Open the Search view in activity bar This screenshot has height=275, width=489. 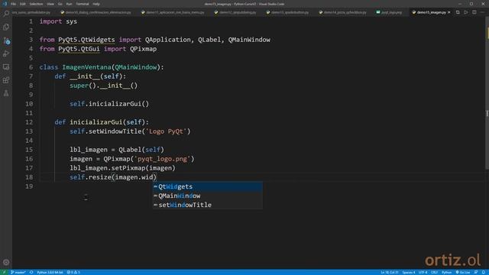[6, 13]
